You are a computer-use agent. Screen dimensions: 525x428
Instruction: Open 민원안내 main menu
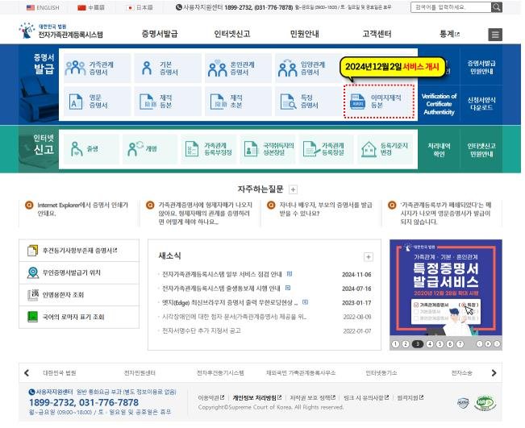[305, 35]
